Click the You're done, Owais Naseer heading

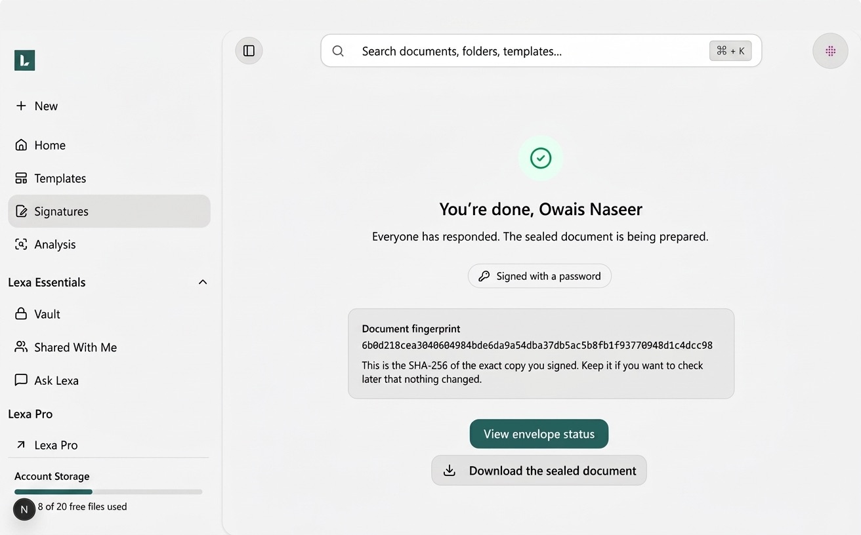click(541, 209)
